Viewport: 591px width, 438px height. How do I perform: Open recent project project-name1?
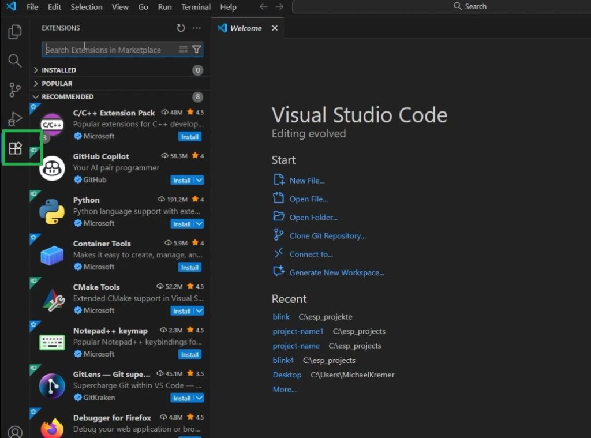[298, 331]
